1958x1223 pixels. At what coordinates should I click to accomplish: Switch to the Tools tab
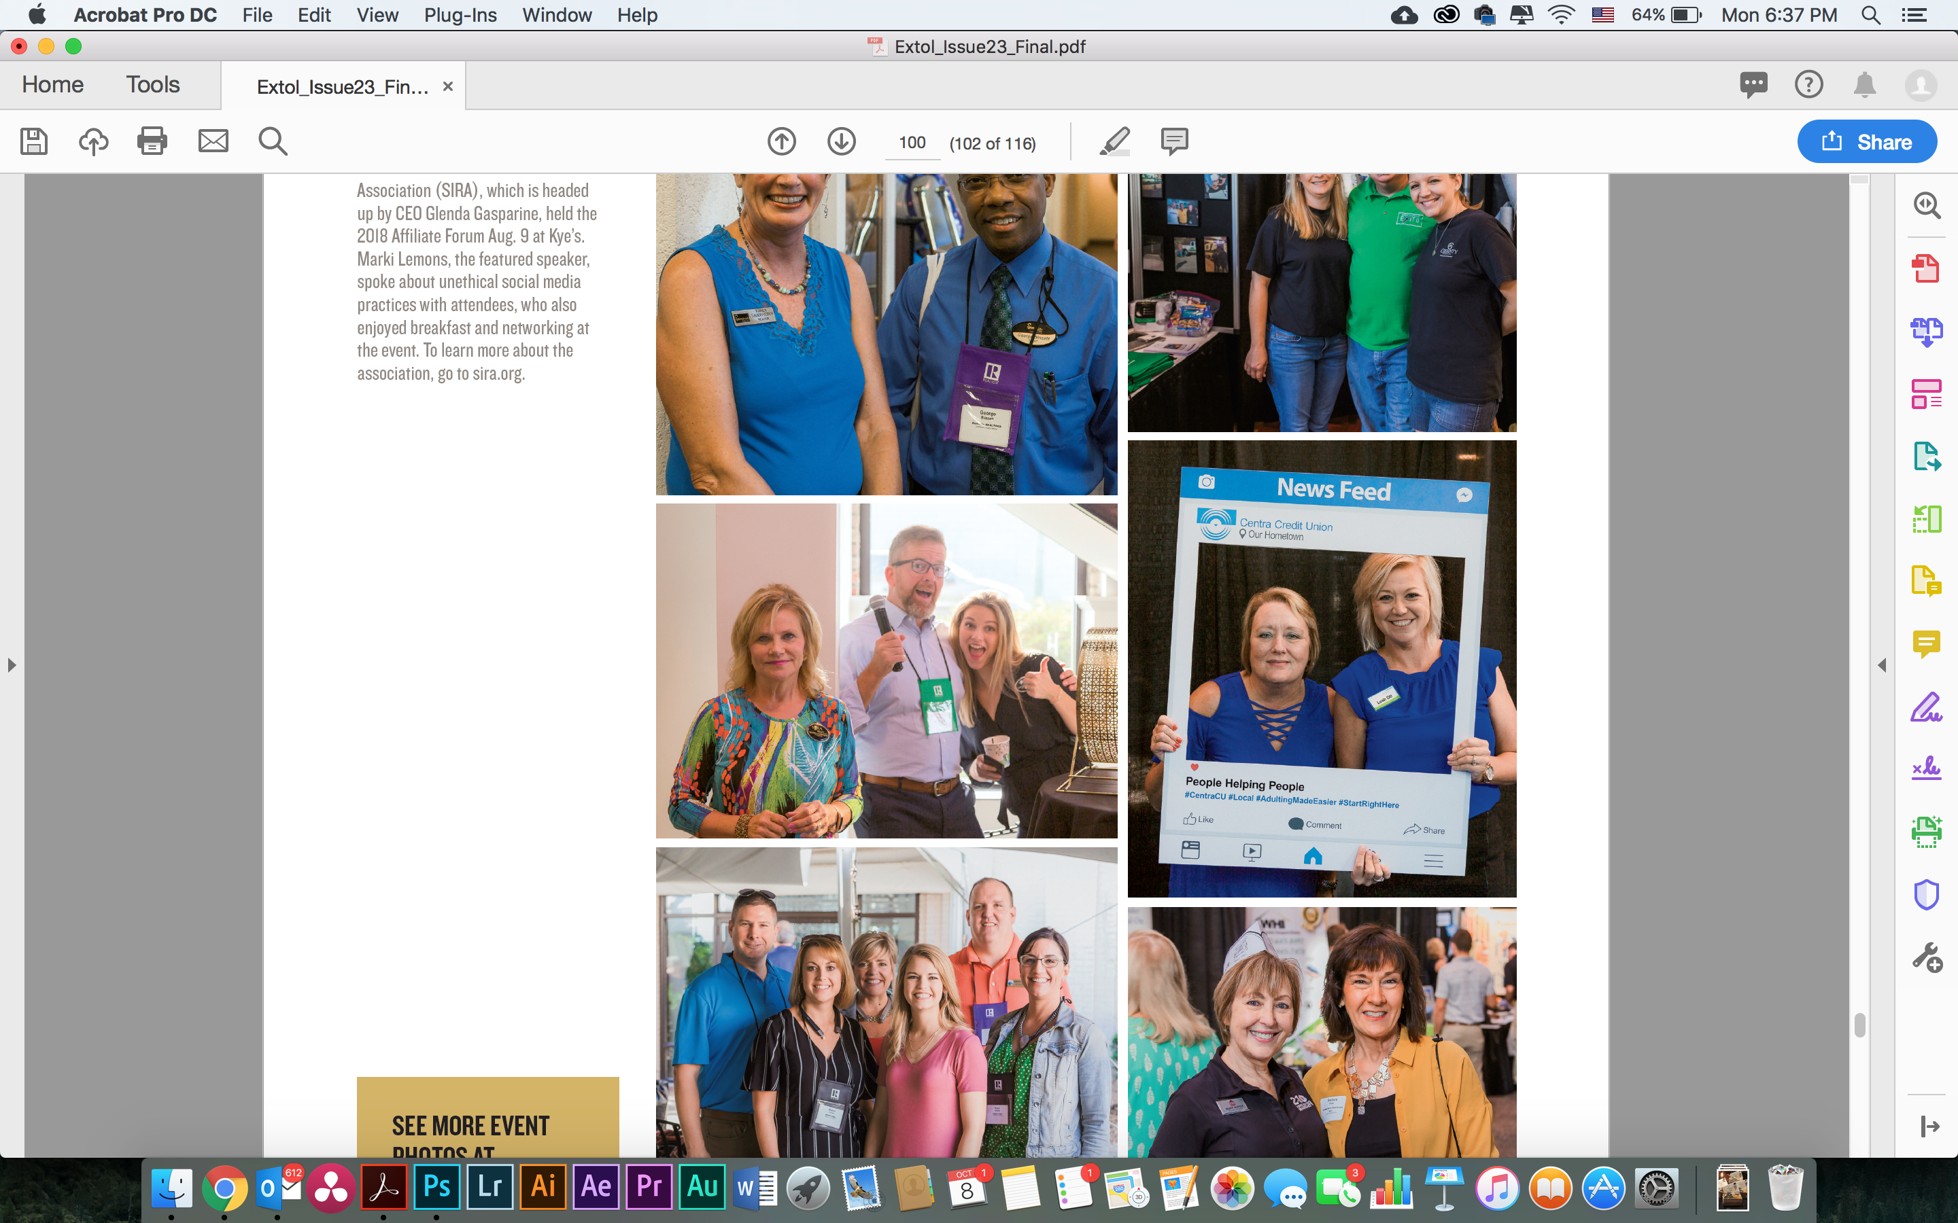[x=152, y=85]
